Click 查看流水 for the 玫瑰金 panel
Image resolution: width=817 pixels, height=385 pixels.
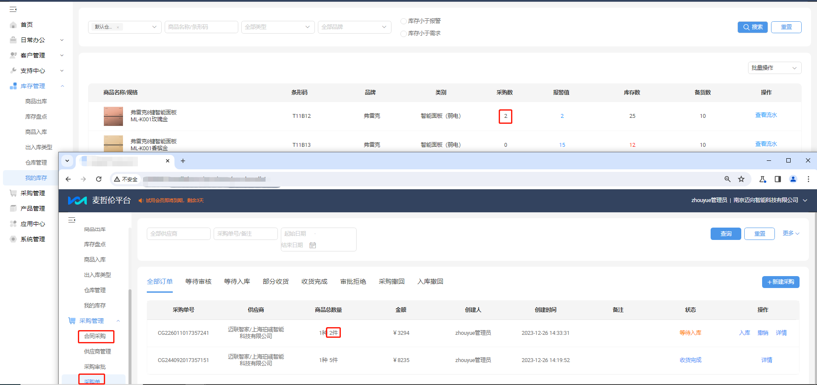point(766,115)
